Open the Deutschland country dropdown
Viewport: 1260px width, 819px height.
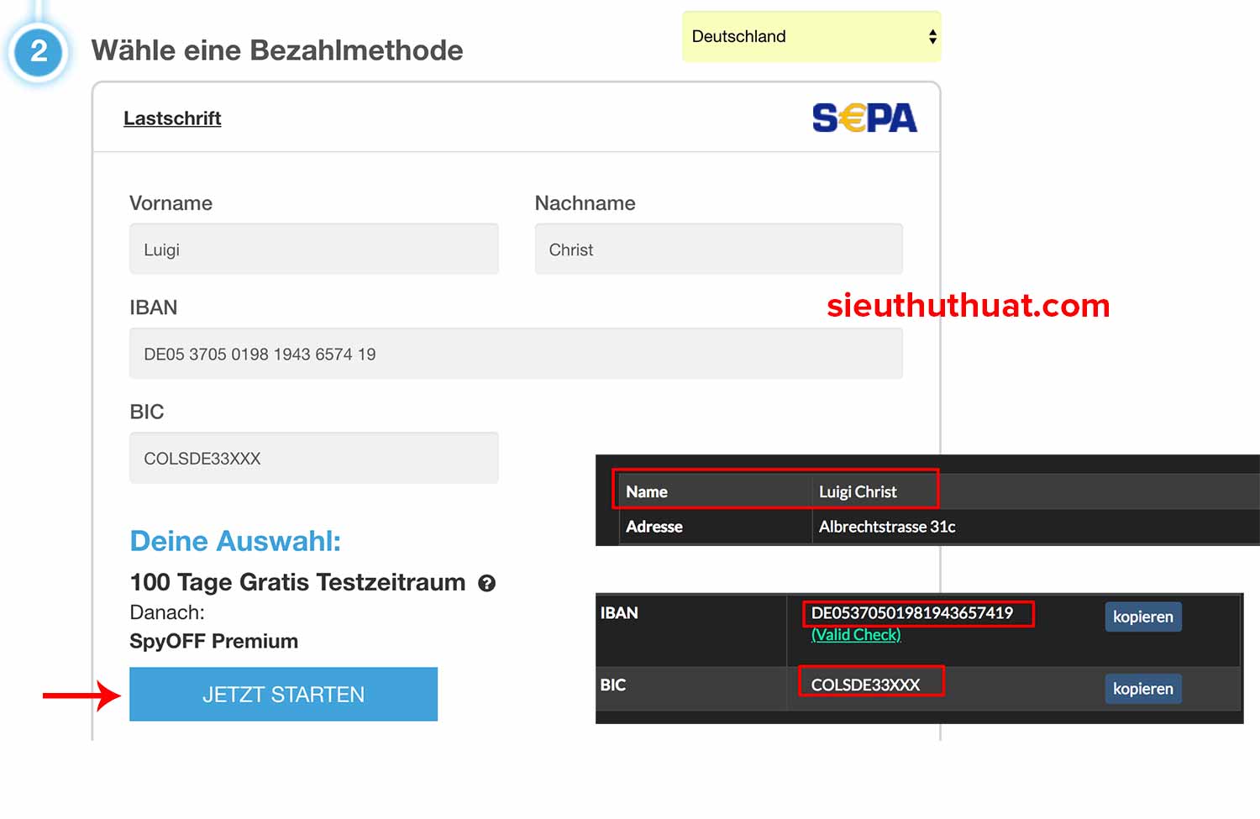(811, 37)
